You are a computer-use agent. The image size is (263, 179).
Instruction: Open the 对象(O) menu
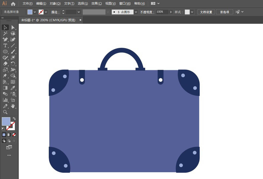tap(55, 3)
